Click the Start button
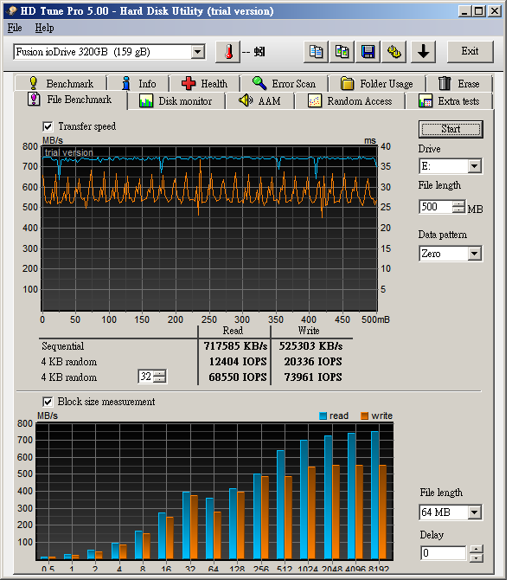This screenshot has width=531, height=580. 451,130
